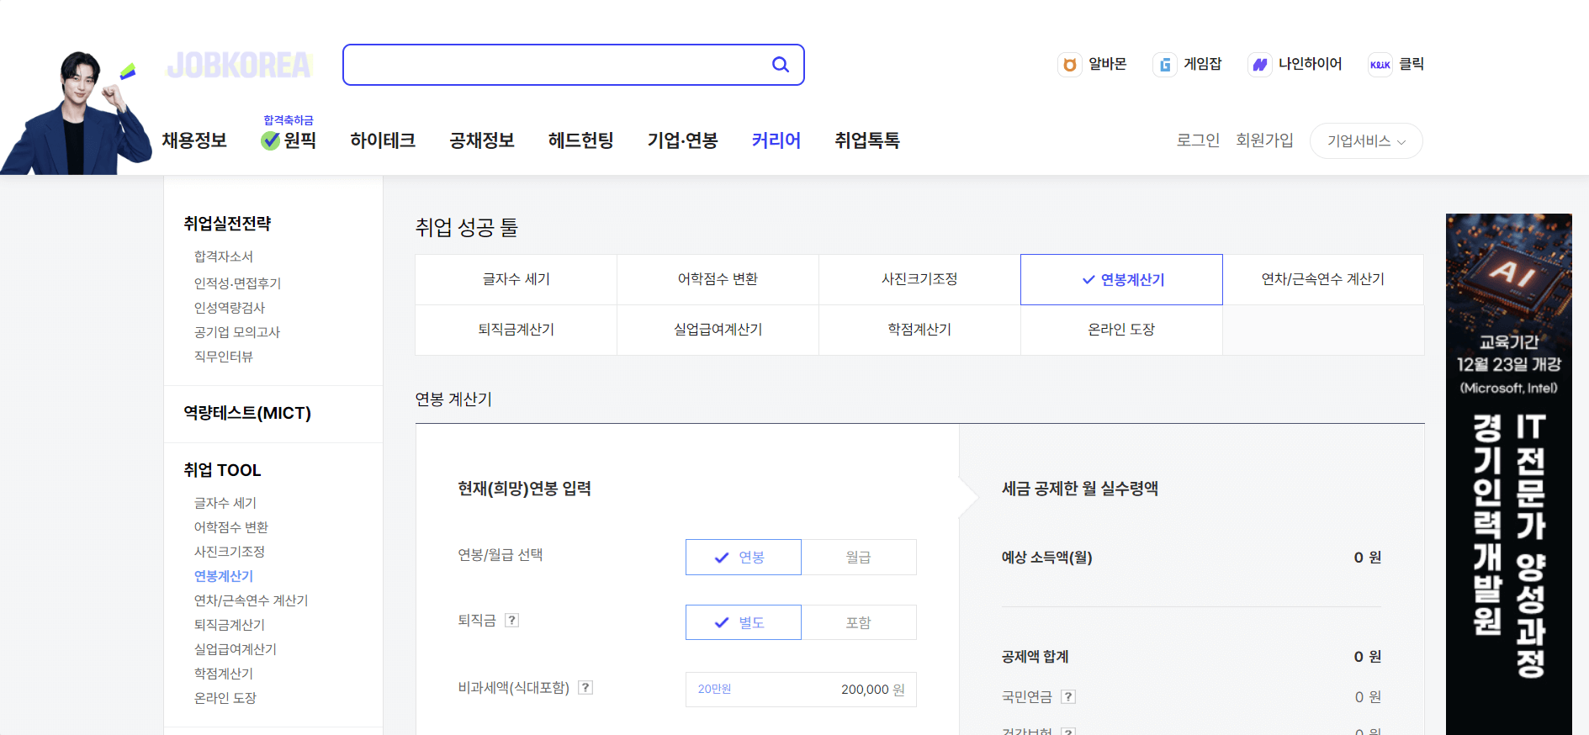Open 공기업 모의고사 in the sidebar
1589x735 pixels.
tap(237, 332)
